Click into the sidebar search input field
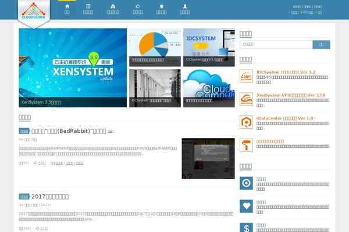349x232 pixels. click(x=276, y=45)
